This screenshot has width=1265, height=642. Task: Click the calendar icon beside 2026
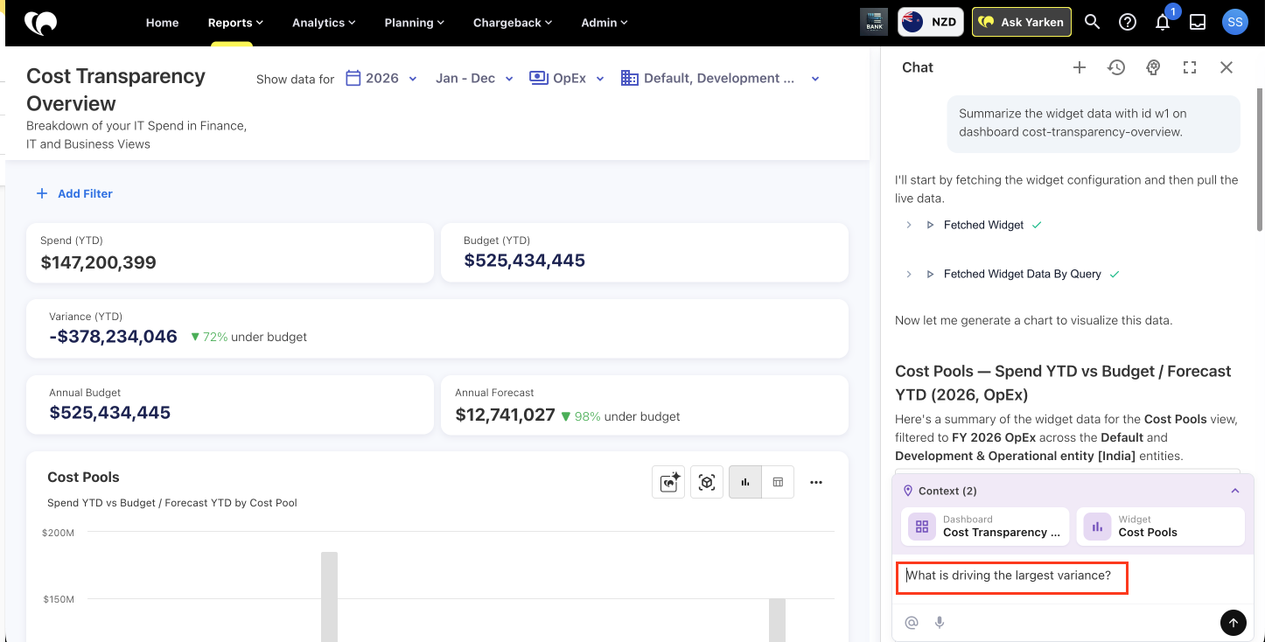[x=353, y=78]
